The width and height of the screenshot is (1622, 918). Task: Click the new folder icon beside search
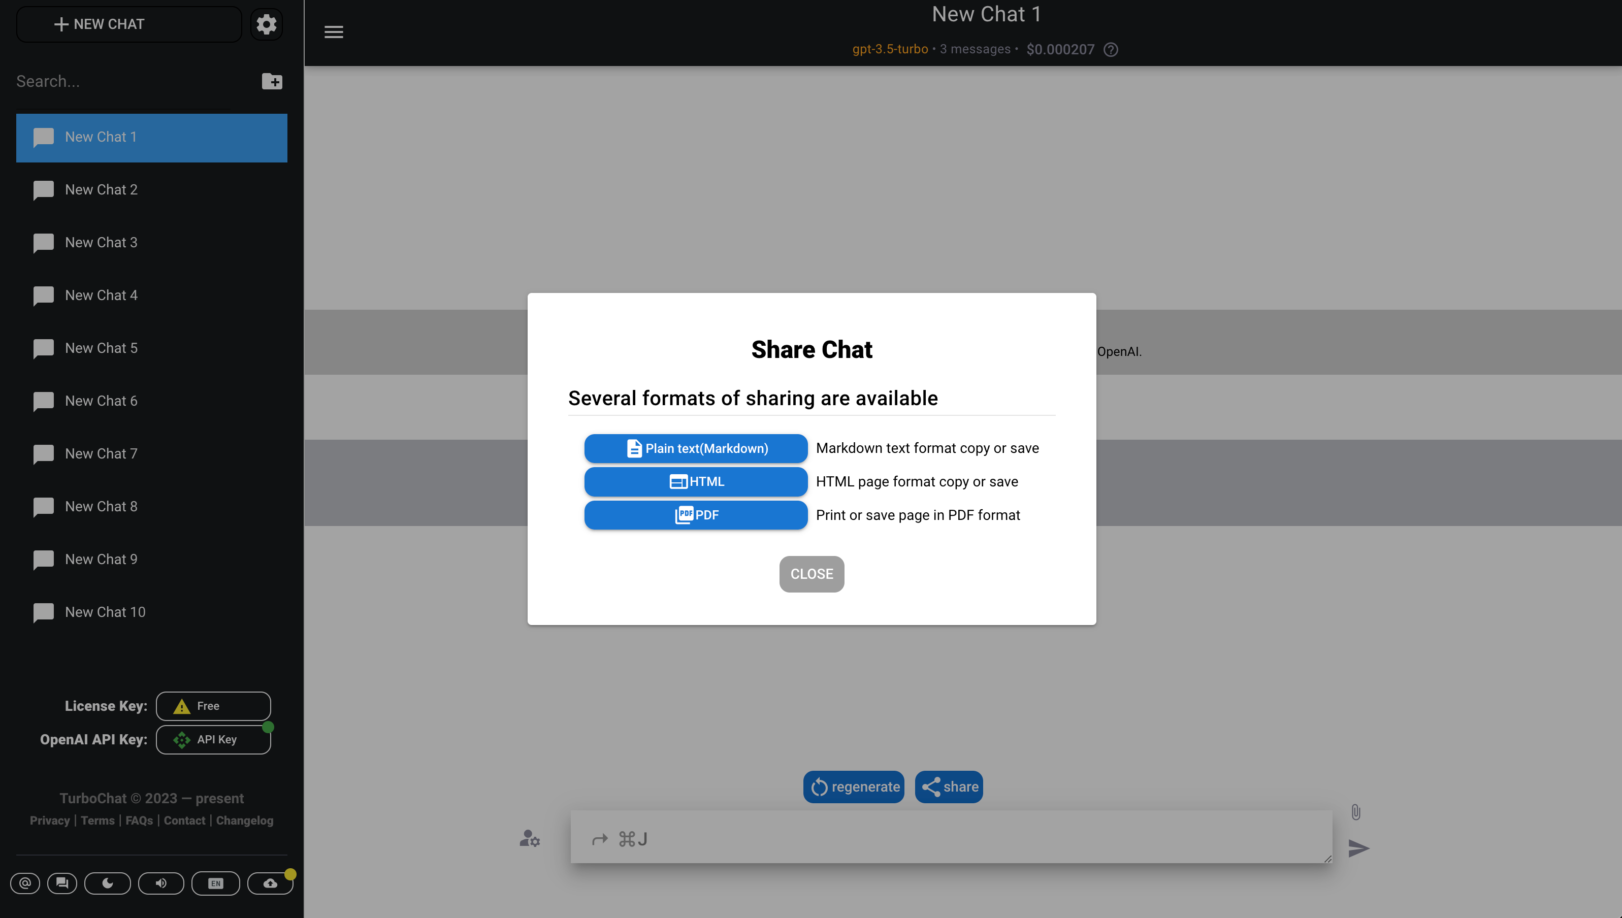click(272, 81)
